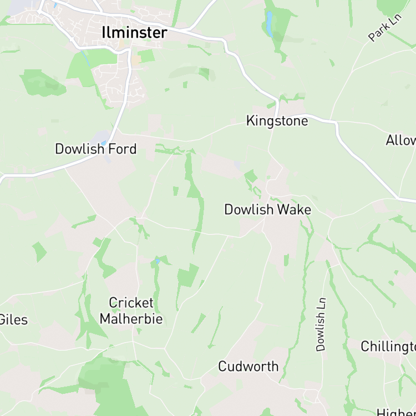Viewport: 416px width, 416px height.
Task: Select the Kingstone village label
Action: [277, 121]
